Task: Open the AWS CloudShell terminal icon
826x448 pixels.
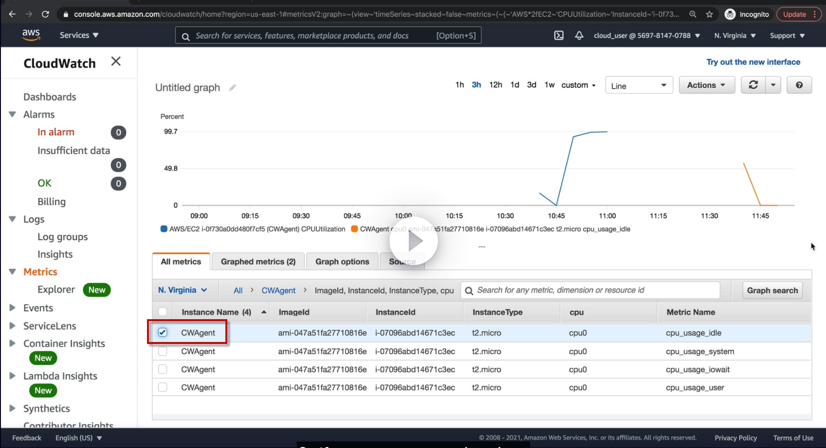Action: pyautogui.click(x=559, y=35)
